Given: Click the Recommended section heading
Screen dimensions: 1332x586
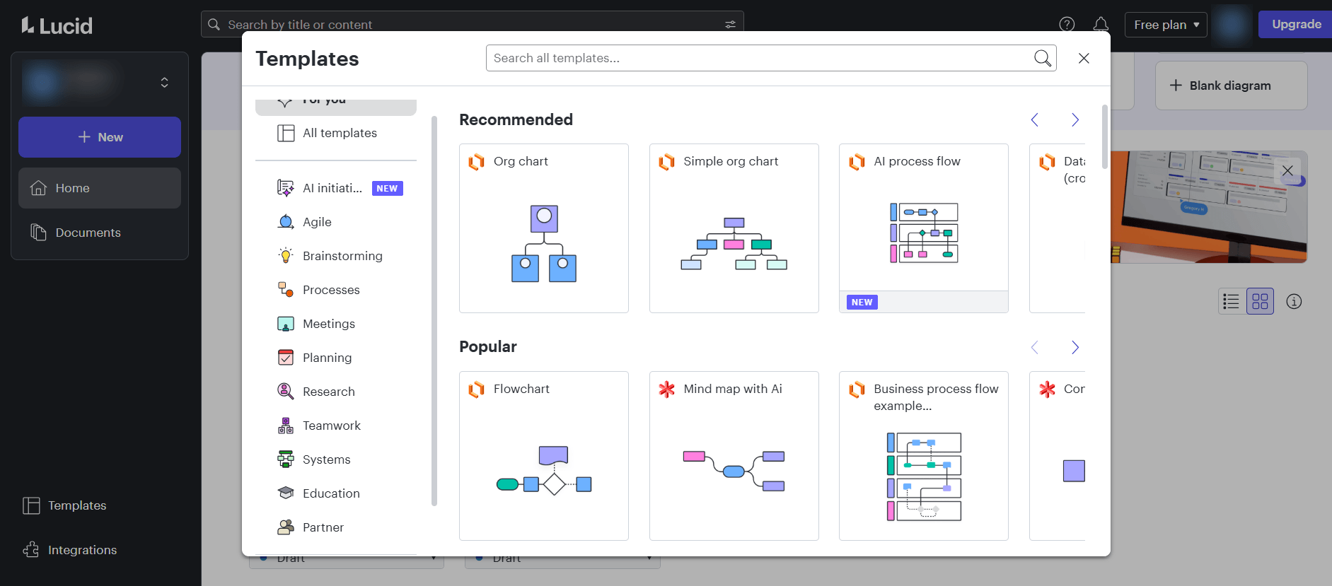Looking at the screenshot, I should [516, 119].
